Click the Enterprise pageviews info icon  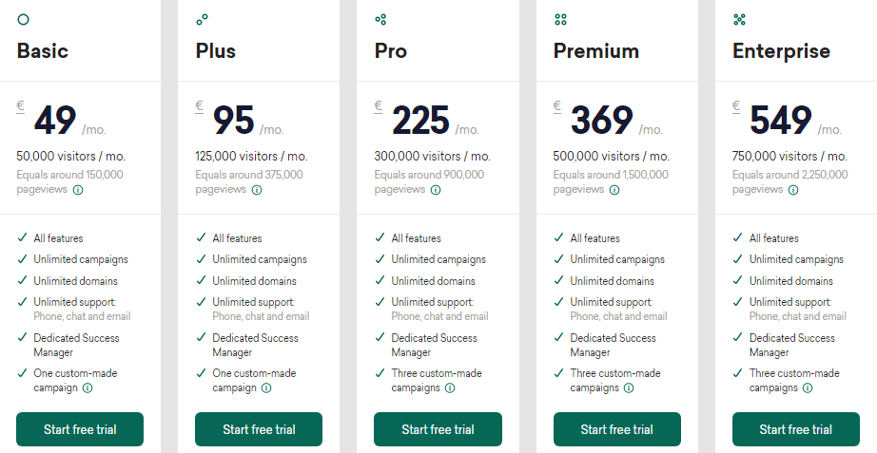click(x=793, y=190)
